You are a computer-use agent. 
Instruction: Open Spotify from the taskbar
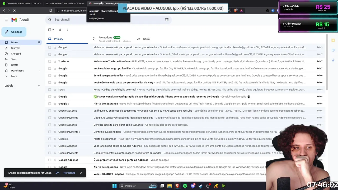185,186
